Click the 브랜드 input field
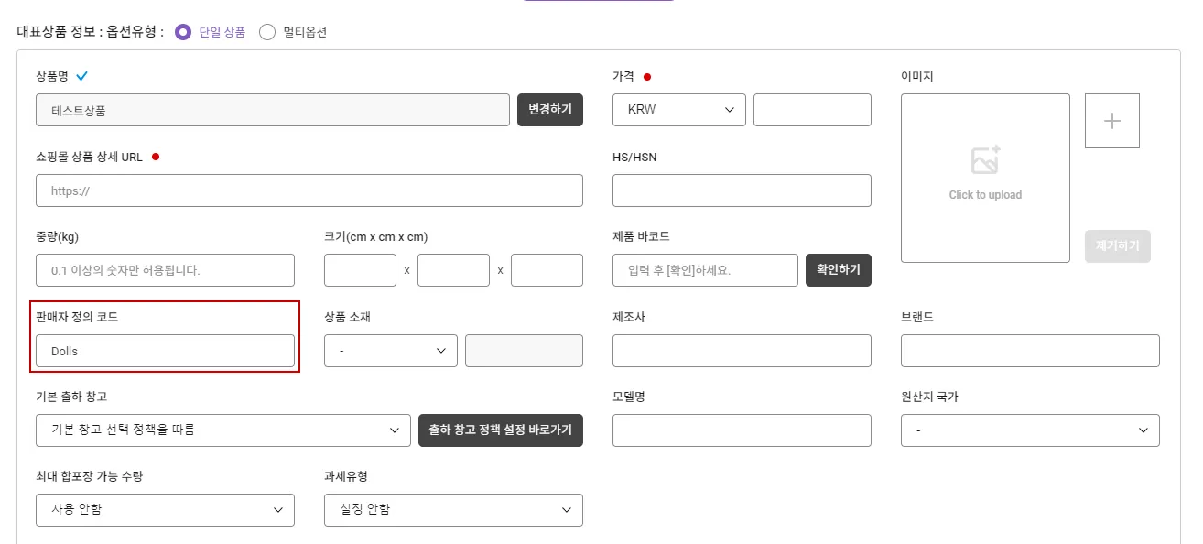This screenshot has width=1203, height=544. coord(1030,351)
